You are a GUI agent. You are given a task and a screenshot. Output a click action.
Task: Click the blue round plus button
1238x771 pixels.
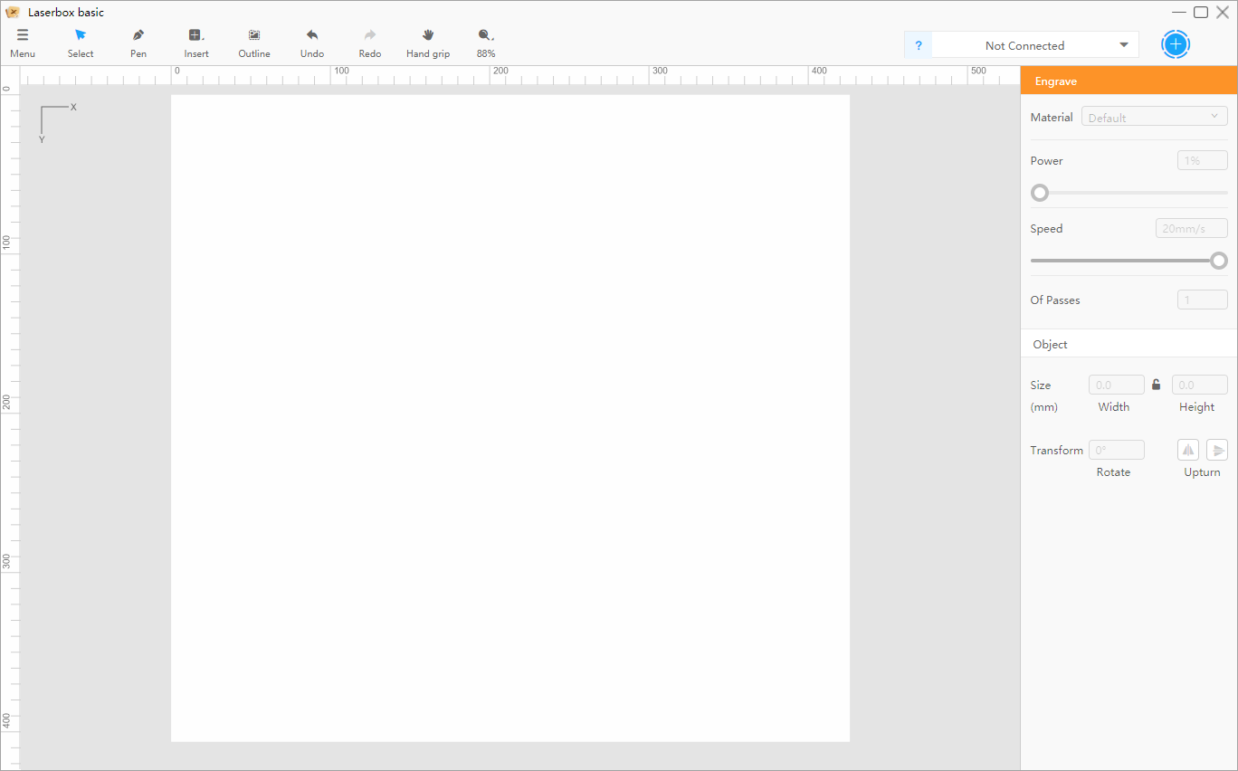coord(1176,44)
